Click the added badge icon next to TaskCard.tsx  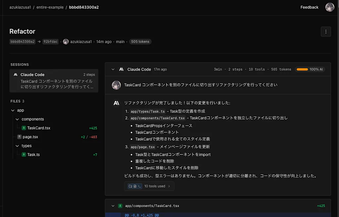pyautogui.click(x=24, y=128)
